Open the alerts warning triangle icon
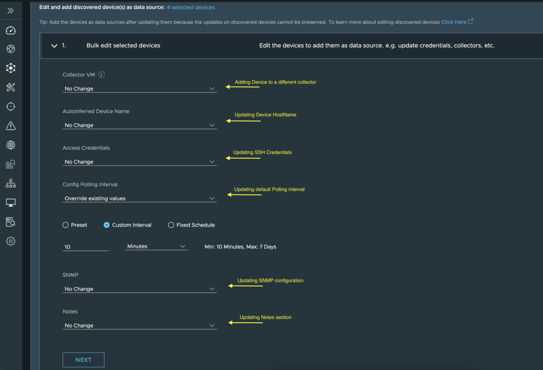Viewport: 543px width, 370px height. coord(11,126)
